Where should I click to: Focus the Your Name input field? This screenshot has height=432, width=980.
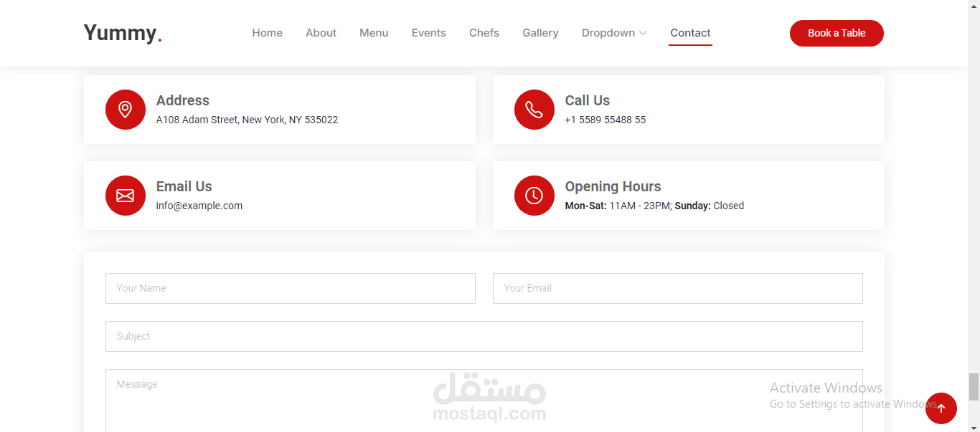291,288
